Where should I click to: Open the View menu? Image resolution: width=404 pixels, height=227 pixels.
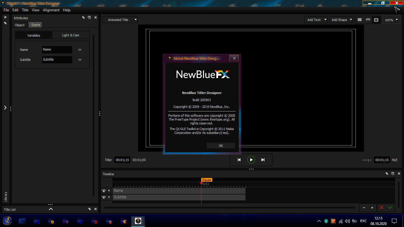[x=35, y=10]
